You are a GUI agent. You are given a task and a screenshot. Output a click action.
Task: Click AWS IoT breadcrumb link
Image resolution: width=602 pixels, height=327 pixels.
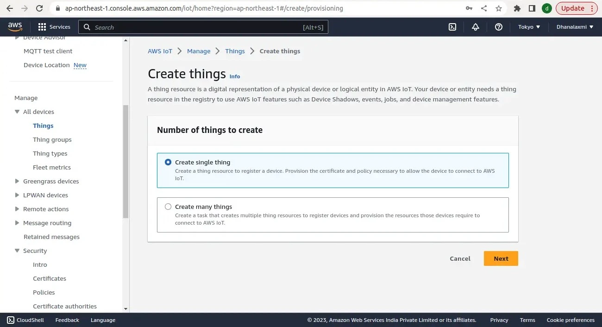[160, 51]
